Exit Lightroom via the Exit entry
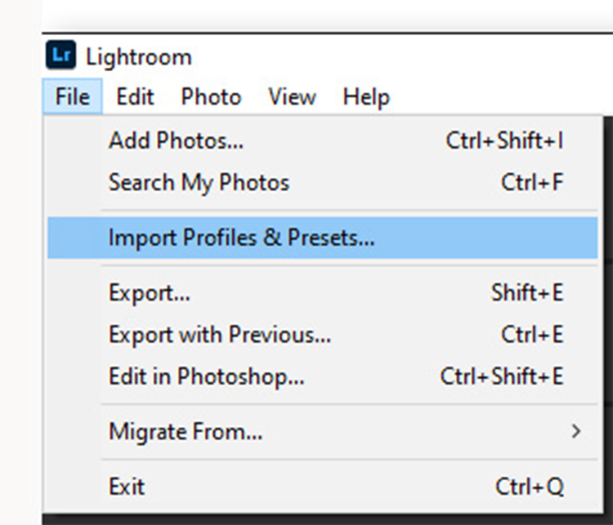Viewport: 613px width, 525px height. click(126, 487)
